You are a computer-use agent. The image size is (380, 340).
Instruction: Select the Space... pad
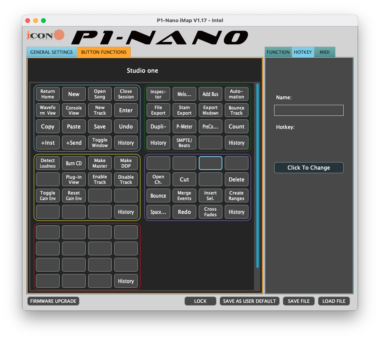[158, 212]
